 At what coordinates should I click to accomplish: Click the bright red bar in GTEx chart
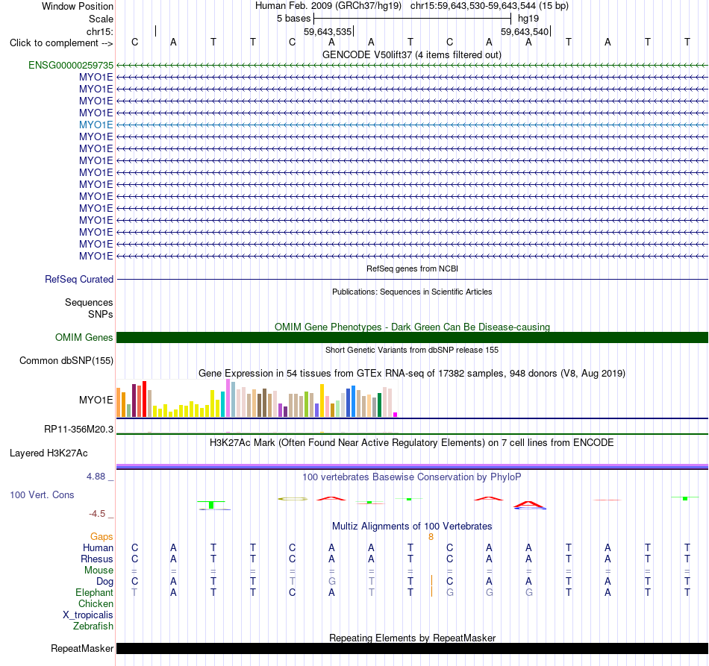point(144,399)
